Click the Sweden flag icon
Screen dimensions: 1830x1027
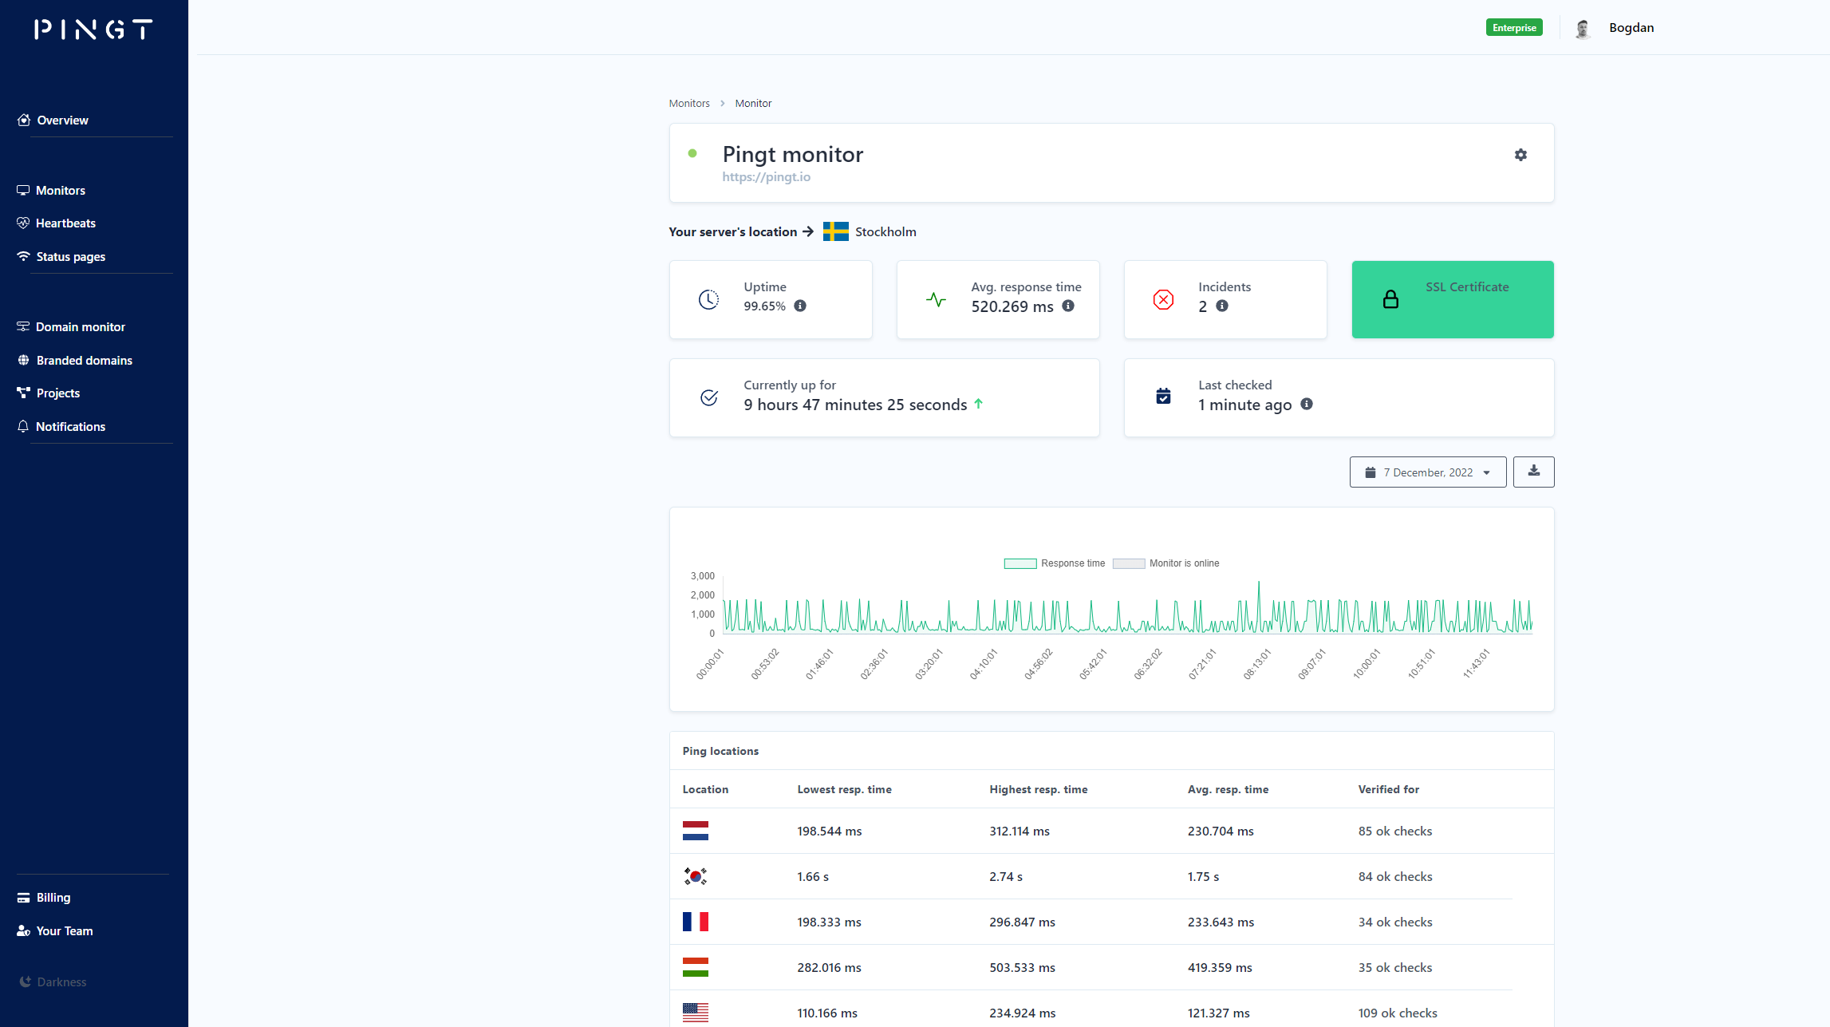(x=835, y=231)
